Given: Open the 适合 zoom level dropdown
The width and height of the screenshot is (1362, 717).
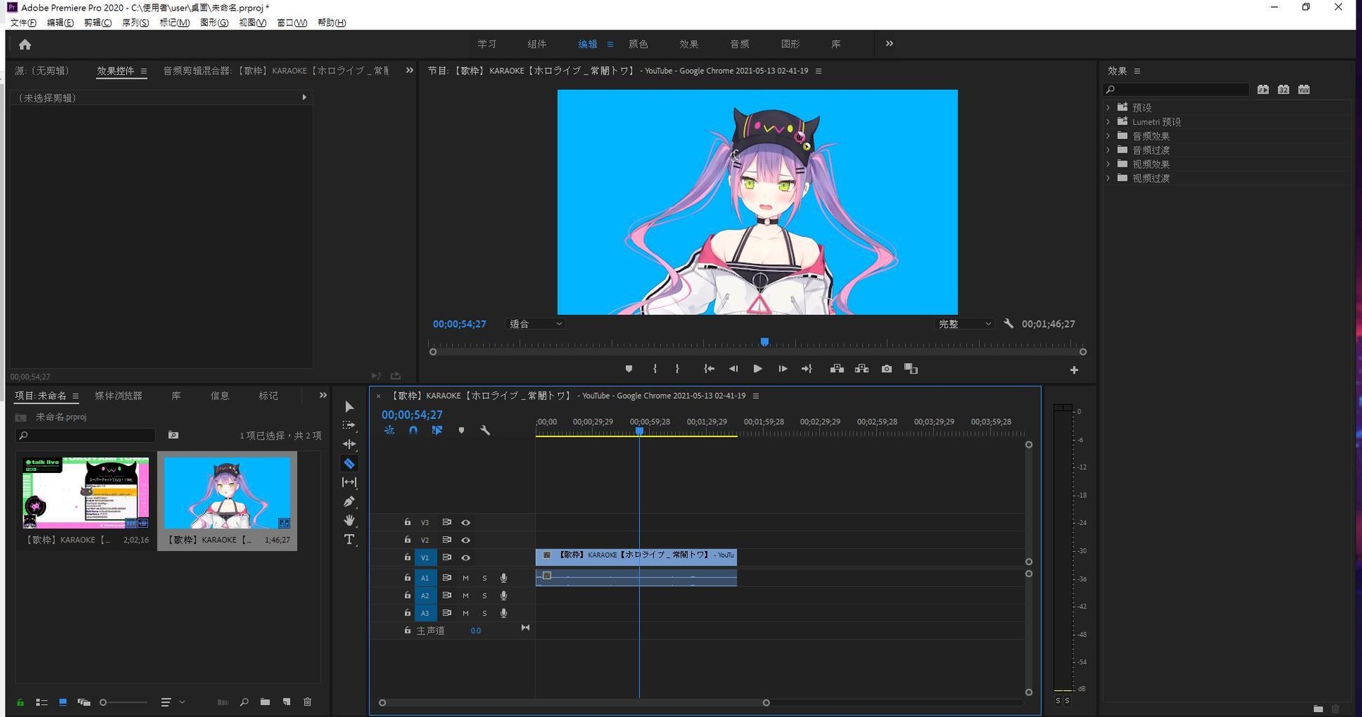Looking at the screenshot, I should (536, 324).
